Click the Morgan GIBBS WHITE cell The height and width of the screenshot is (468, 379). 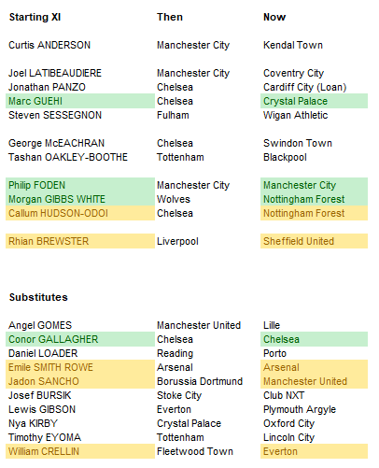(x=80, y=199)
